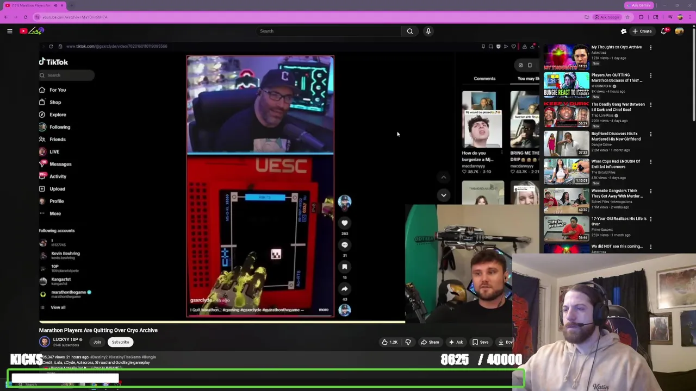Reload the page with the browser refresh icon
The image size is (696, 391).
click(x=25, y=17)
